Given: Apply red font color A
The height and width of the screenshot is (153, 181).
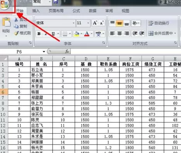Looking at the screenshot, I should 87,34.
